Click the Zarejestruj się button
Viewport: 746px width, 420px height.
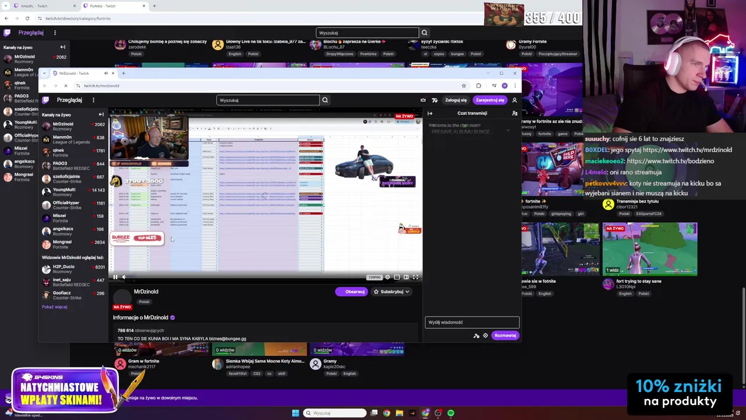[x=490, y=100]
